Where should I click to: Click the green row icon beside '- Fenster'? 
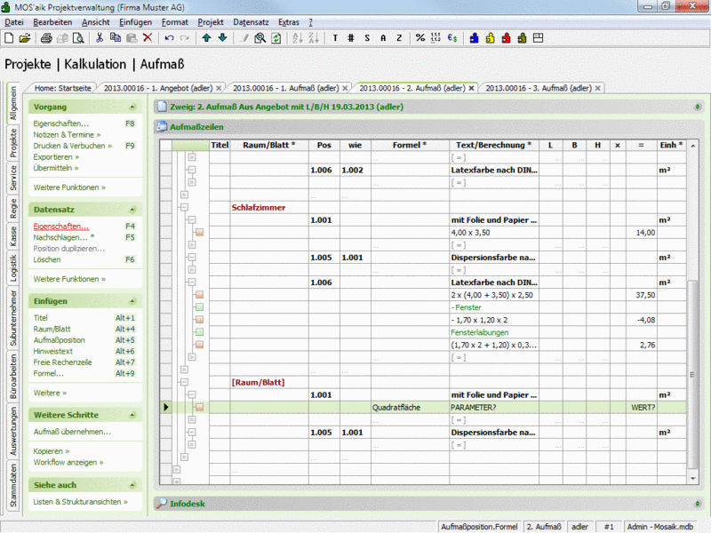[x=199, y=307]
